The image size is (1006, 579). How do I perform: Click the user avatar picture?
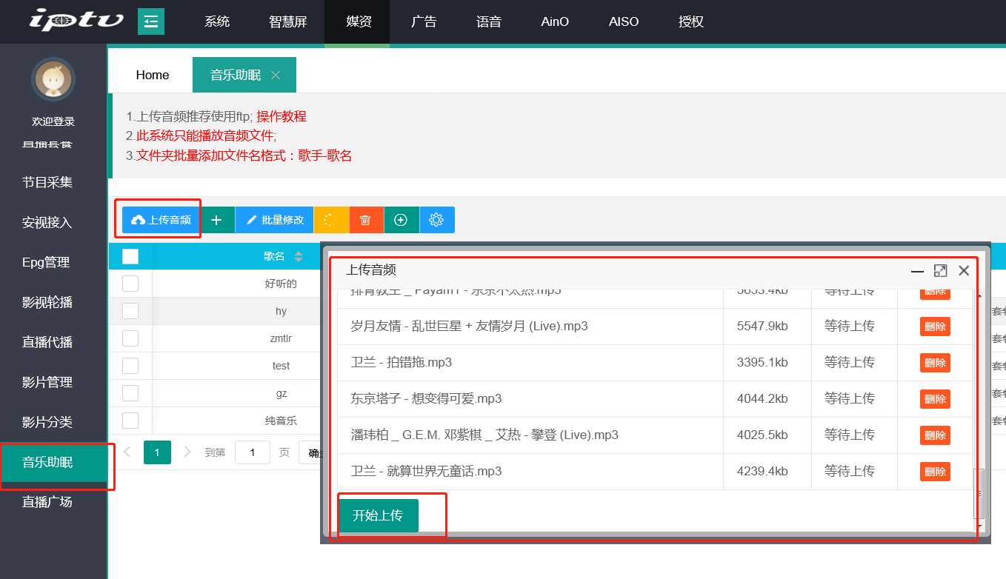53,79
